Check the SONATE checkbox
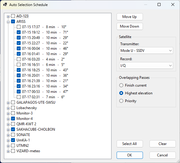Viewport: 180px width, 163px height. (x=13, y=135)
